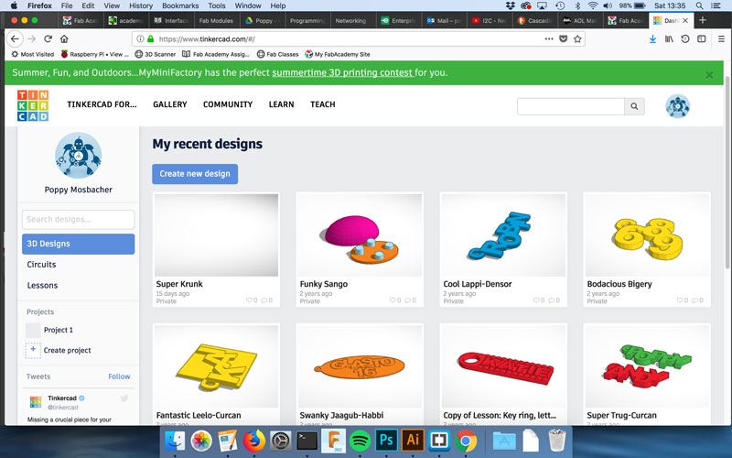Click the Poppy Mosbacher profile picture
The image size is (732, 458).
point(79,156)
